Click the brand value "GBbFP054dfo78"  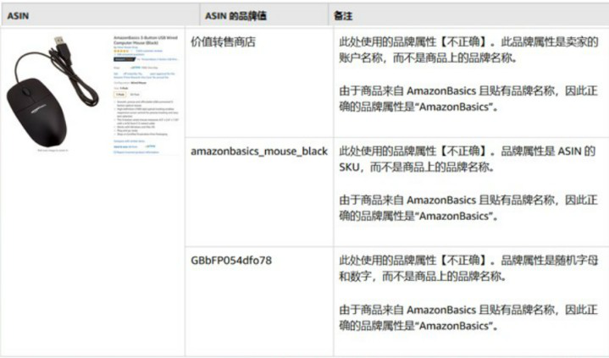[231, 260]
